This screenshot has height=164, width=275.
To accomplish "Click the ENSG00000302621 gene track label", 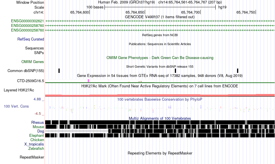I will point(27,21).
